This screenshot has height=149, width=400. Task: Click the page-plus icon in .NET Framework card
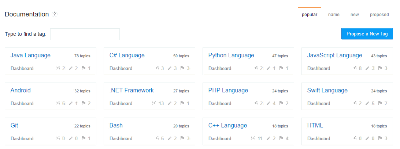[154, 103]
